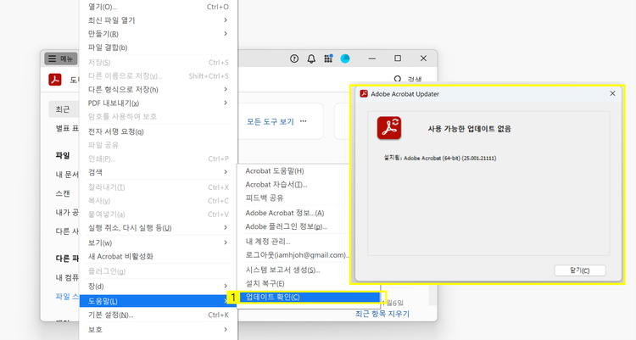Viewport: 636px width, 340px height.
Task: Click the search magnifier icon
Action: click(398, 79)
